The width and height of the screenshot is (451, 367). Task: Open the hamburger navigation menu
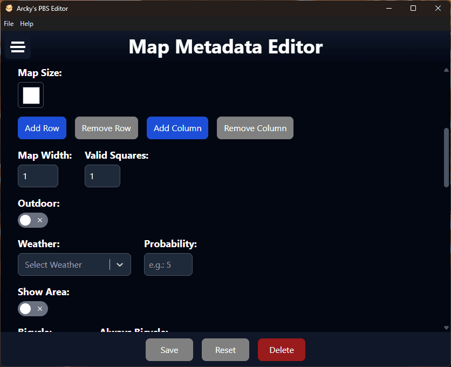click(18, 47)
